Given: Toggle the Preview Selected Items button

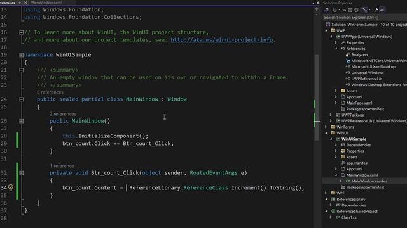Looking at the screenshot, I should [382, 10].
